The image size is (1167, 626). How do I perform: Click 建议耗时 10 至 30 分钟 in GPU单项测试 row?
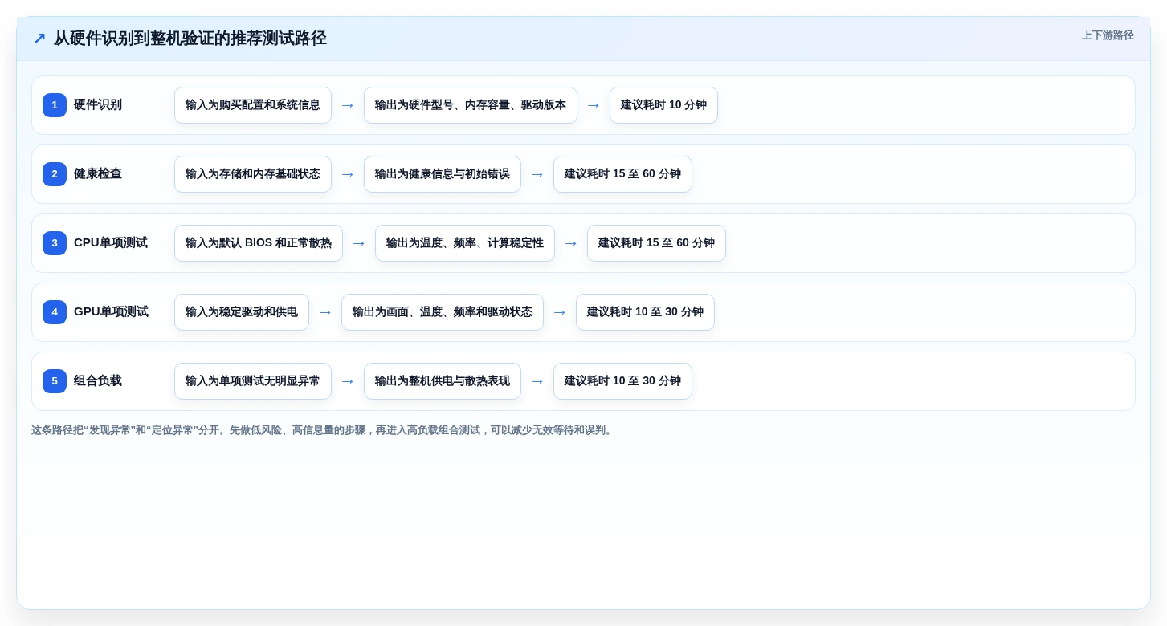645,312
